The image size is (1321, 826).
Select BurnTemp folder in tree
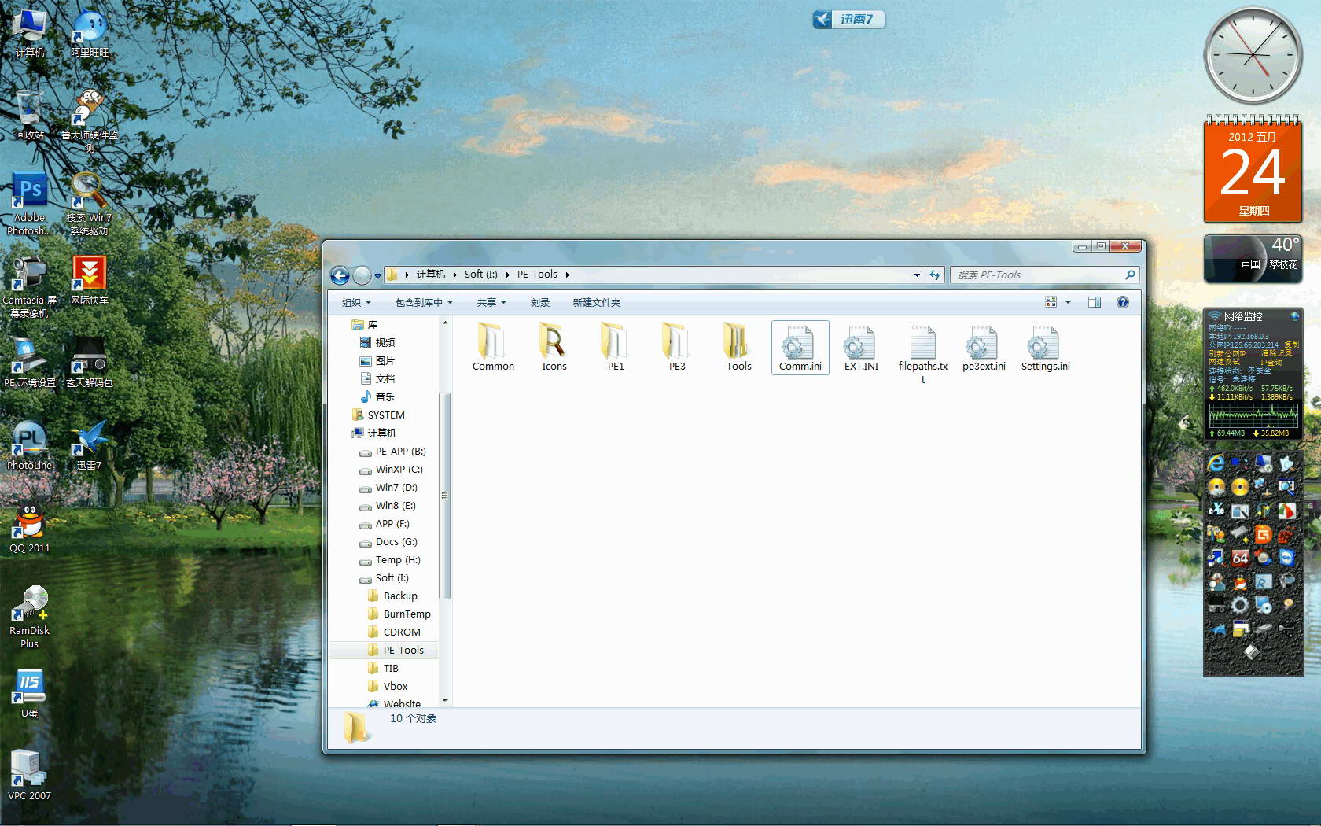[399, 614]
